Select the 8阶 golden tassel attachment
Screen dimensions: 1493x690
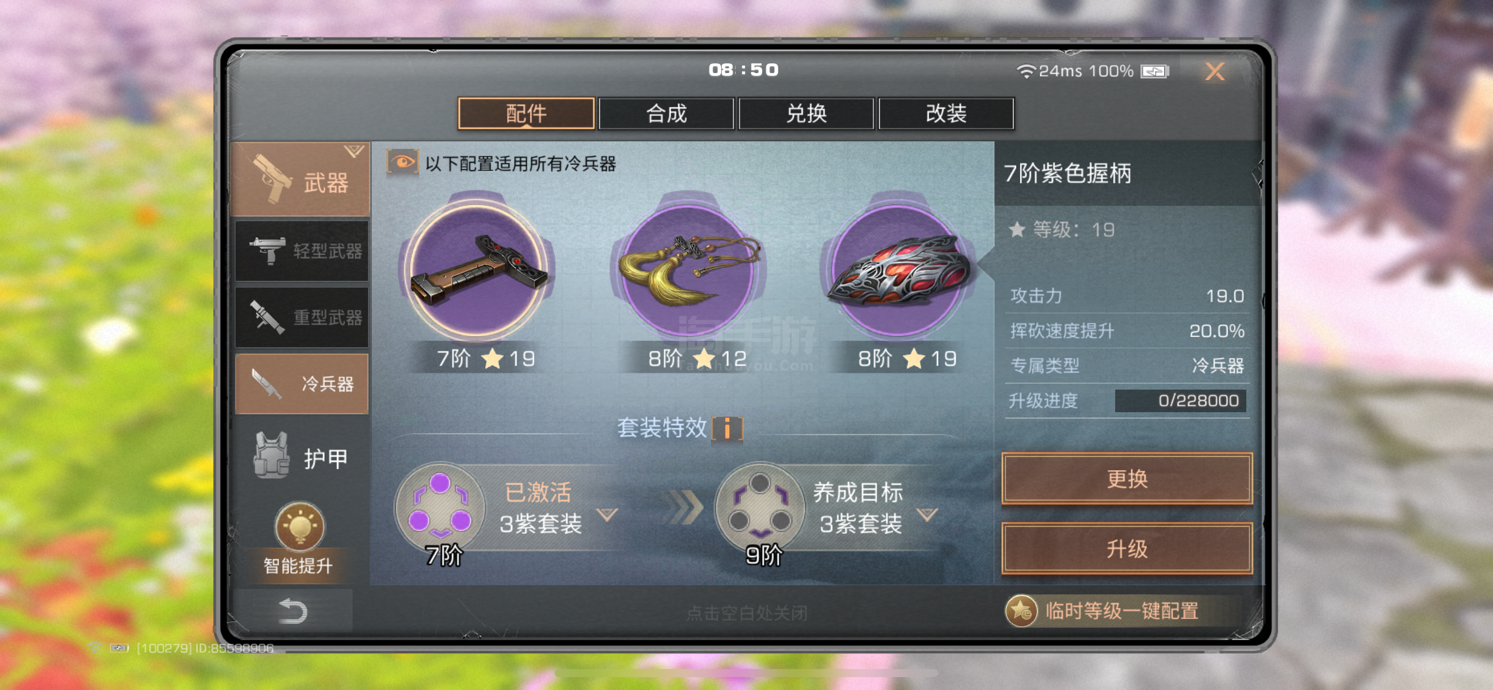click(688, 269)
